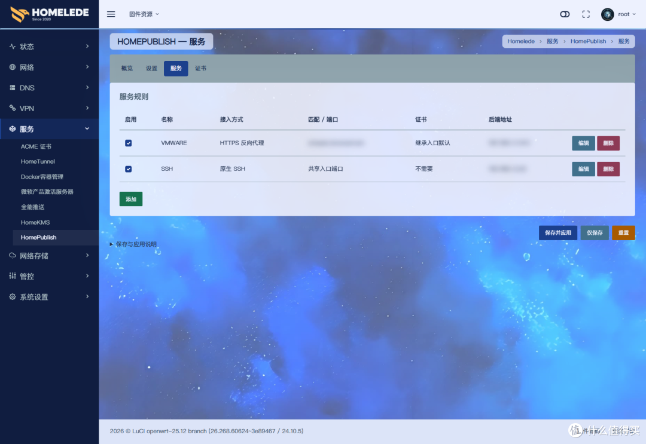The height and width of the screenshot is (444, 646).
Task: Expand the 管控 menu chevron
Action: coord(87,275)
